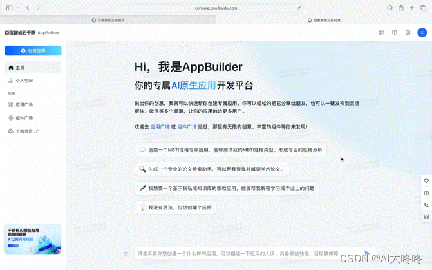432x270 pixels.
Task: Switch to the first 百度智能云控制台 tab
Action: point(108,20)
